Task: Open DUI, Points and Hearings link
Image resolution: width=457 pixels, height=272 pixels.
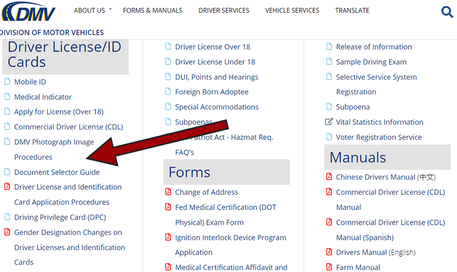Action: pyautogui.click(x=216, y=77)
